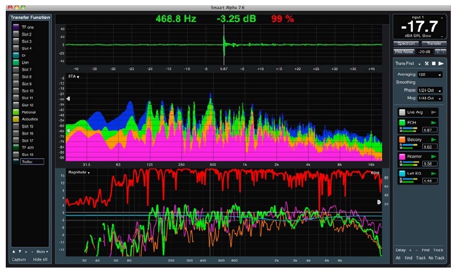Open the RTA graph type menu
Viewport: 456px width, 271px height.
click(x=74, y=77)
